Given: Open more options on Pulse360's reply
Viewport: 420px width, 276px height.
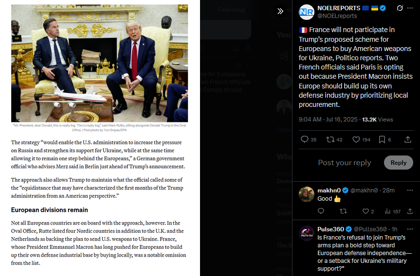Looking at the screenshot, I should [410, 229].
